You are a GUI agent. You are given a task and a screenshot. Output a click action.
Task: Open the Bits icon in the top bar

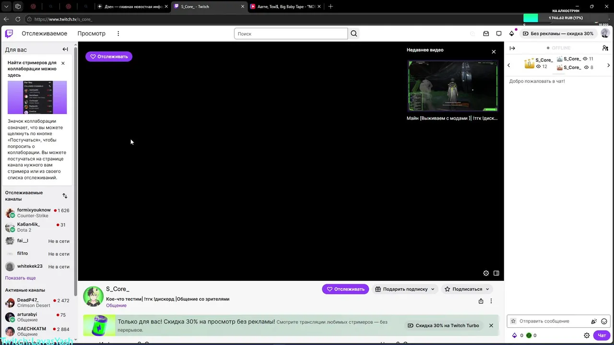[x=512, y=34]
